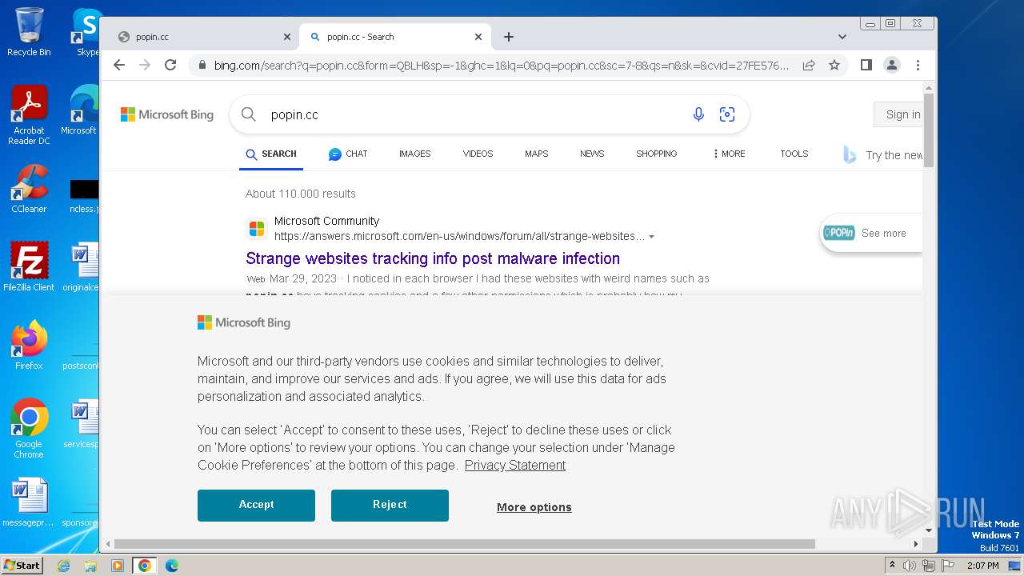Click the POPin See more card

(x=872, y=233)
